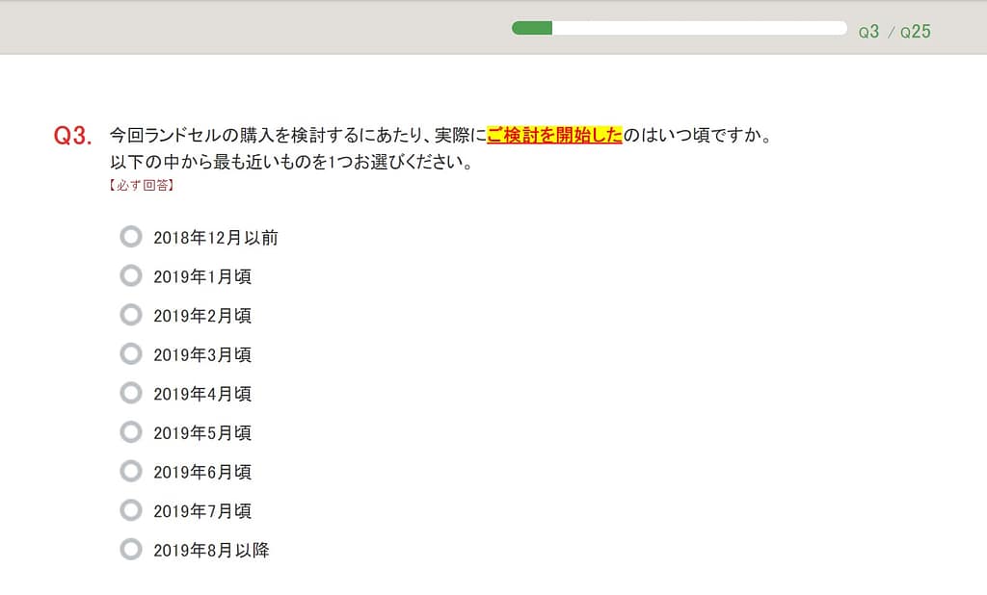Pick the 2019年3月頃 radio button
The width and height of the screenshot is (987, 595).
pyautogui.click(x=131, y=354)
